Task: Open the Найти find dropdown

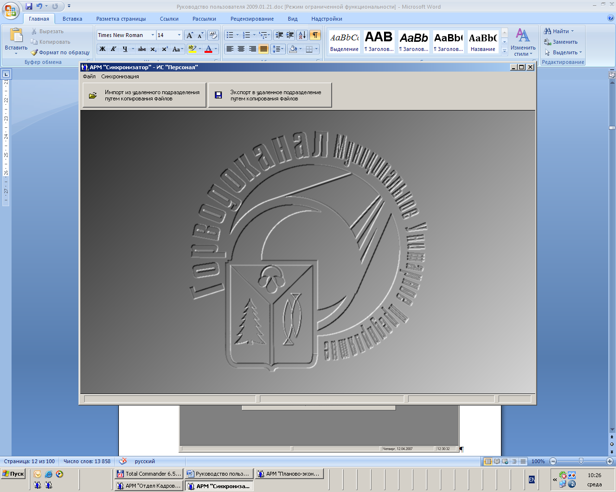Action: point(573,31)
